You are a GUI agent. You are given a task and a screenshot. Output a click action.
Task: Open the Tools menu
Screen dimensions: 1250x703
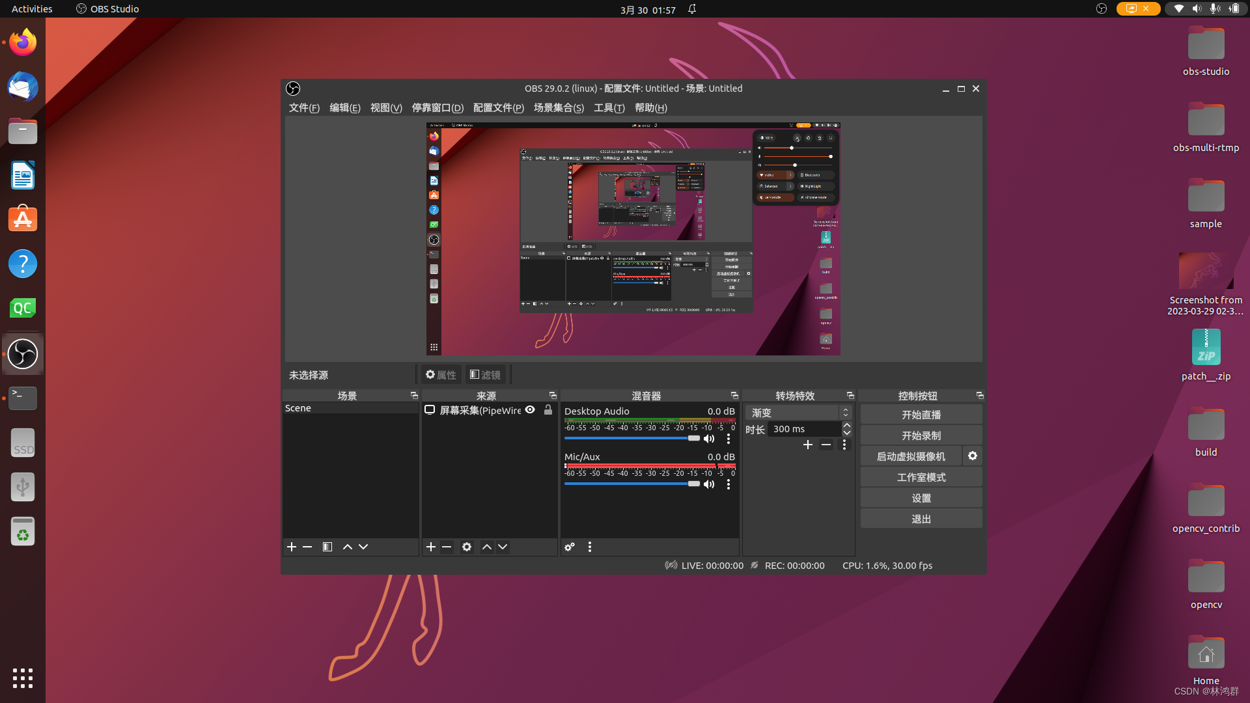pyautogui.click(x=609, y=108)
